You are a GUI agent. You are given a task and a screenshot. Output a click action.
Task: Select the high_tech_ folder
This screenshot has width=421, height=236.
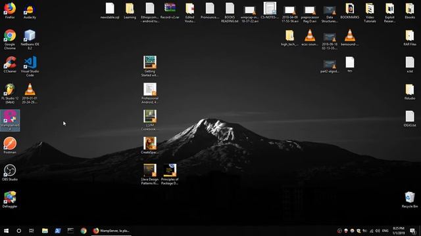click(x=289, y=38)
